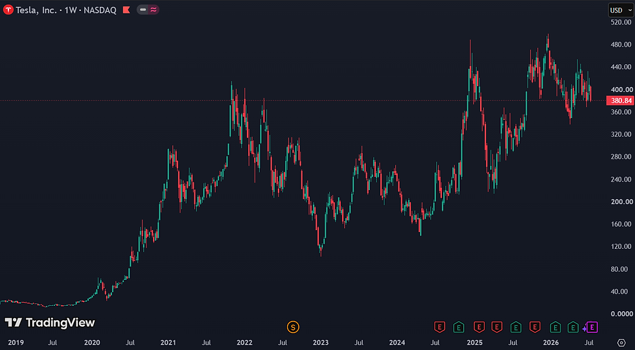Click the 480.00 price axis label
The height and width of the screenshot is (350, 635).
(621, 45)
